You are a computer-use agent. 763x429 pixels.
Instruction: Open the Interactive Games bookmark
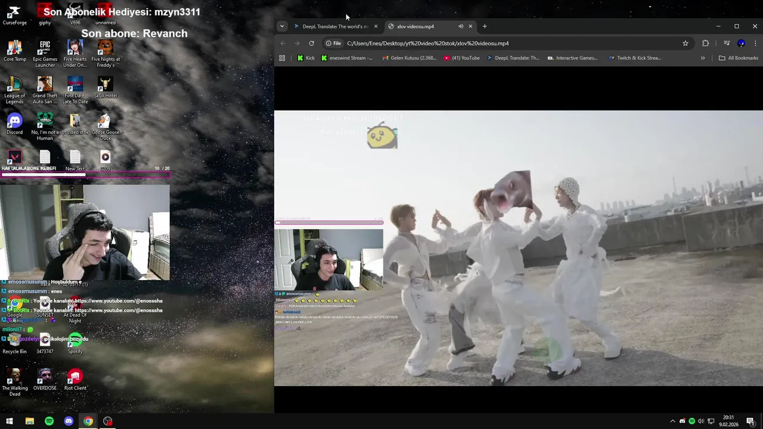572,58
